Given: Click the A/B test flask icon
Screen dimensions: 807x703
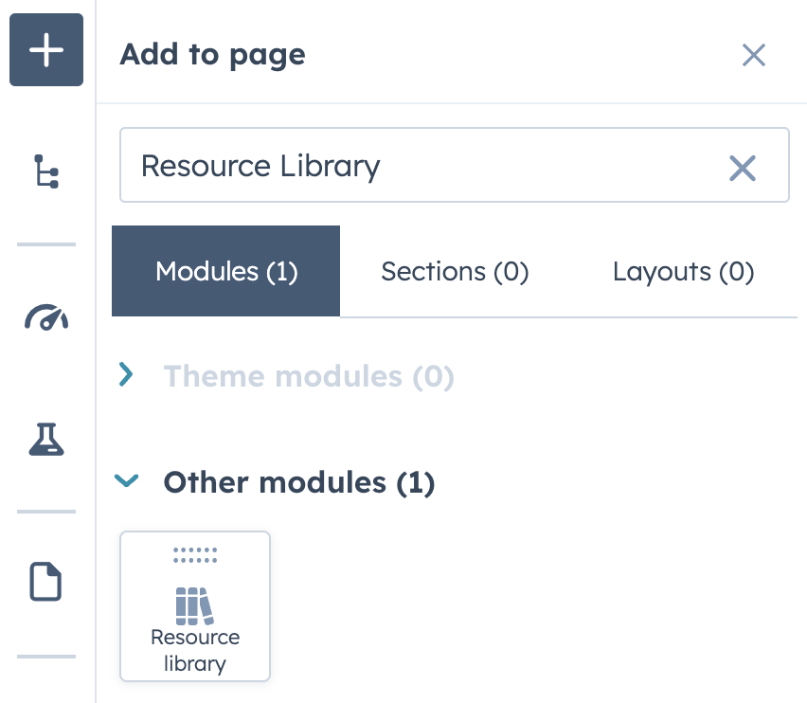Looking at the screenshot, I should click(45, 440).
